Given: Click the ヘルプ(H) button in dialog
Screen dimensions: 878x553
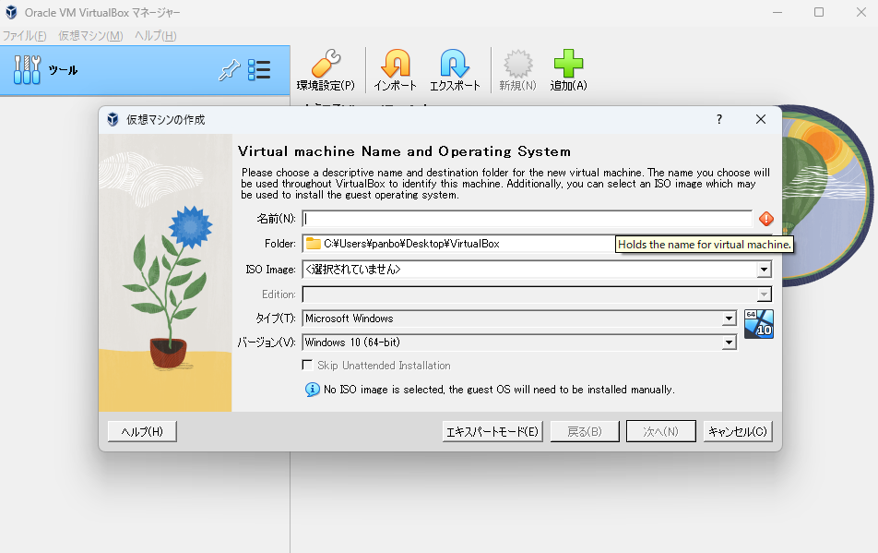Looking at the screenshot, I should [x=142, y=431].
